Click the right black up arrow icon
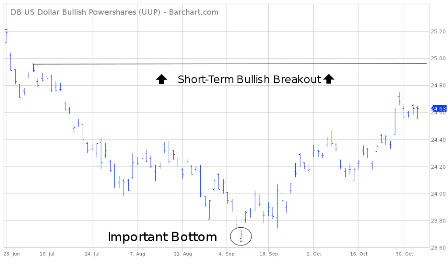Viewport: 448px width, 274px height. (329, 79)
